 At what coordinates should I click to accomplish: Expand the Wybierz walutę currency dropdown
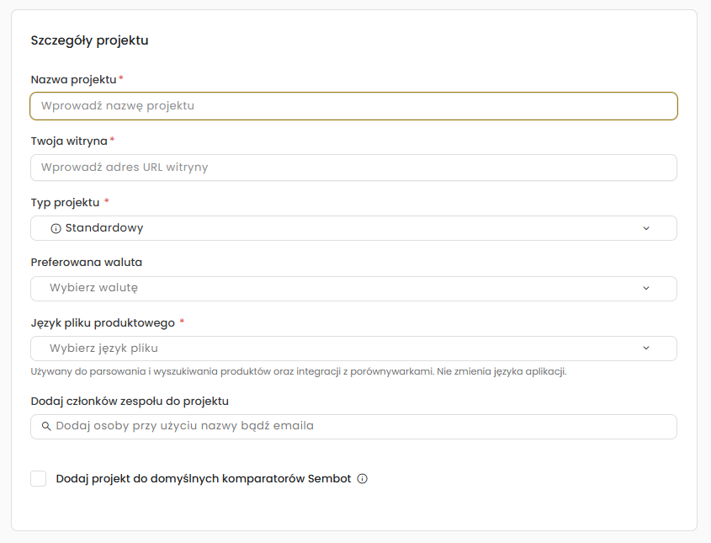coord(353,288)
